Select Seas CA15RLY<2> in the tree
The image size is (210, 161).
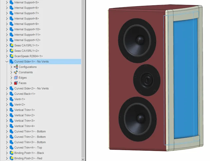tap(27, 51)
